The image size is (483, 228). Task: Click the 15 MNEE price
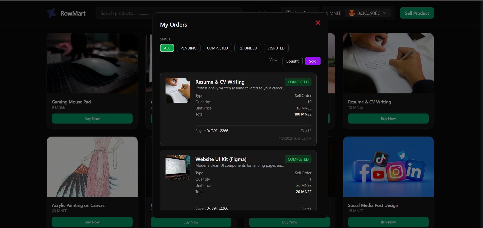coord(356,211)
